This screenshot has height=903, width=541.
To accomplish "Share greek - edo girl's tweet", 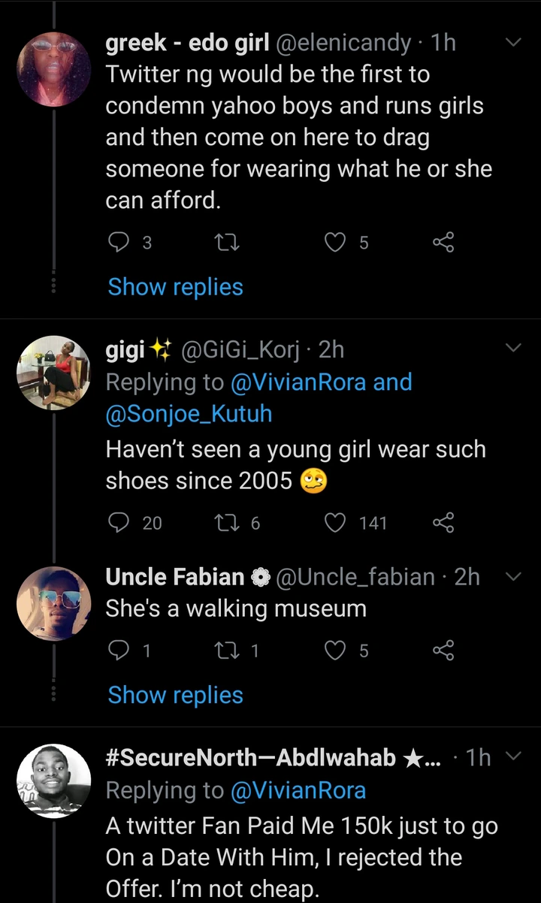I will click(x=443, y=242).
